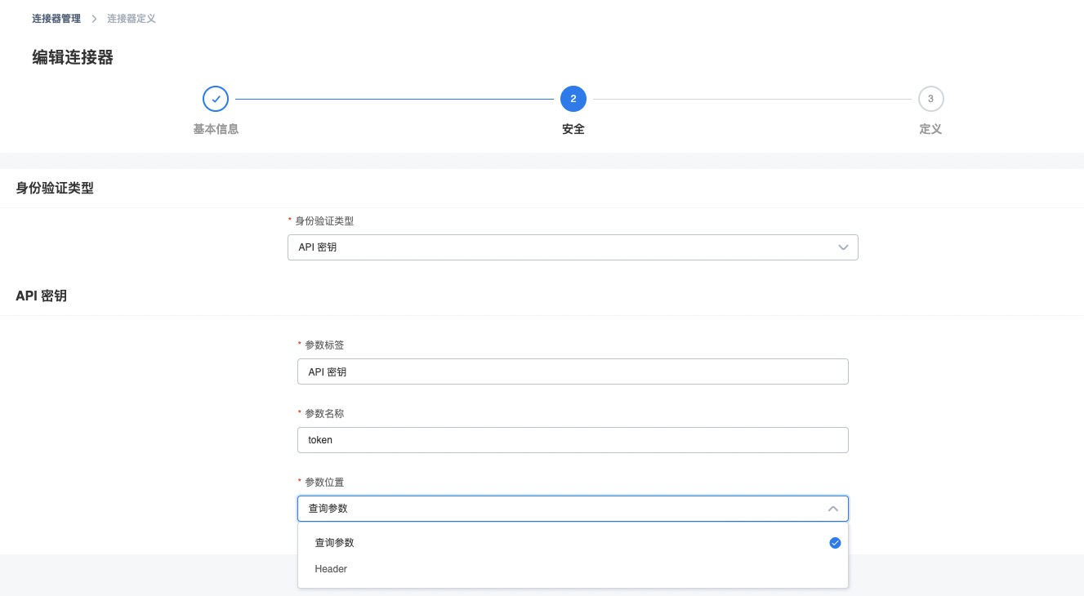Go to step 1 checkmark circle

(216, 99)
